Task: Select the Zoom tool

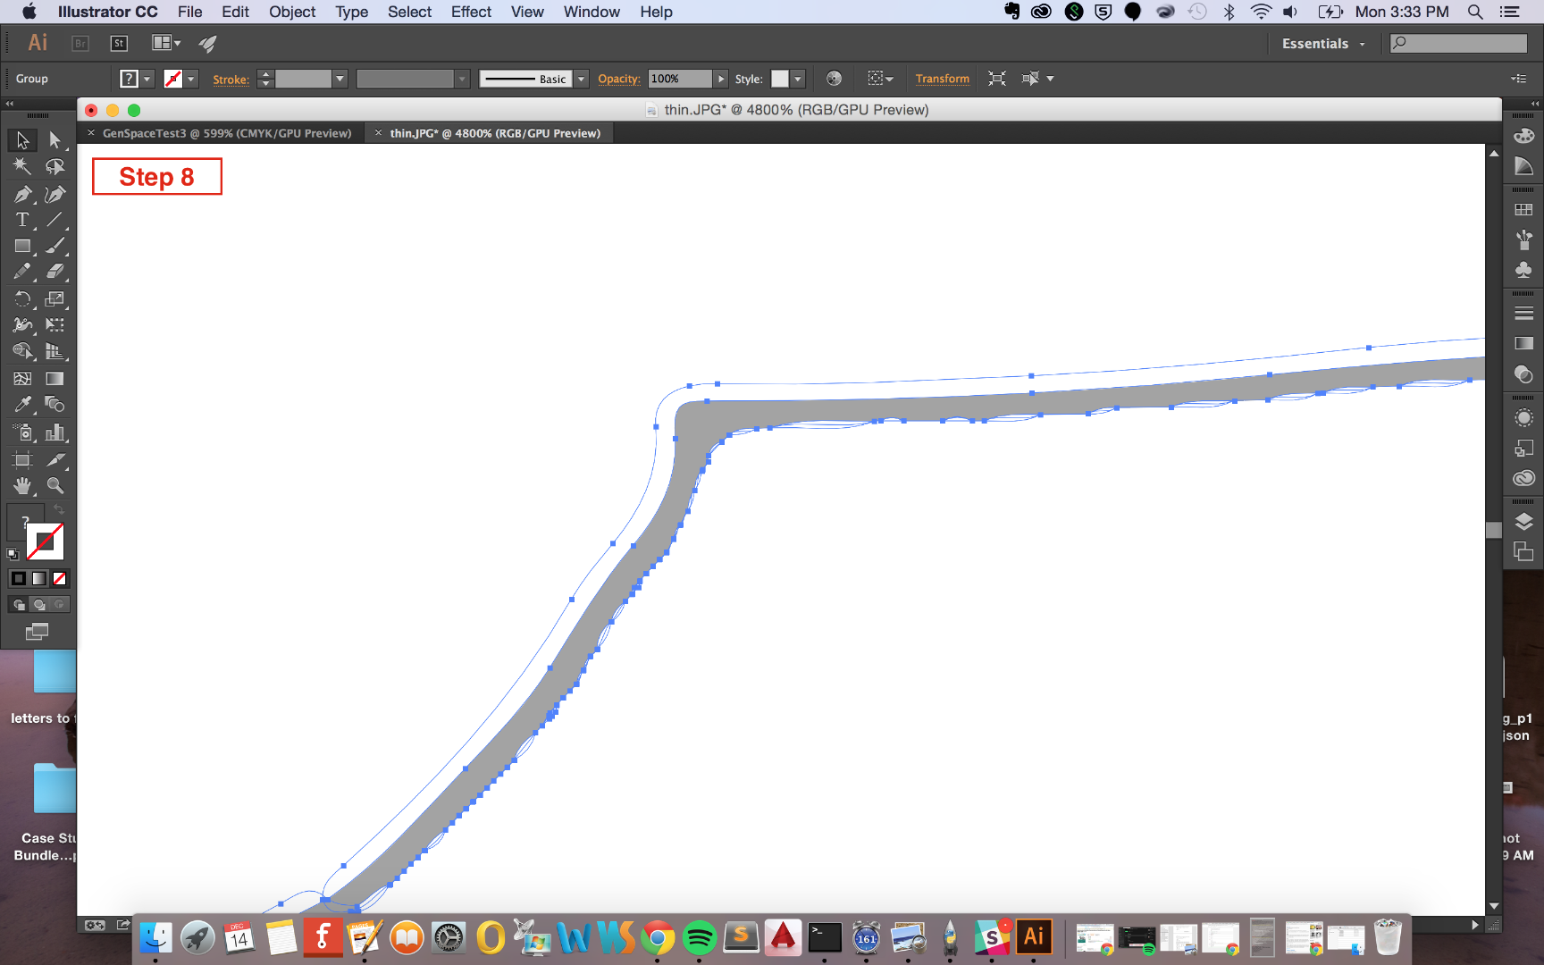Action: coord(55,486)
